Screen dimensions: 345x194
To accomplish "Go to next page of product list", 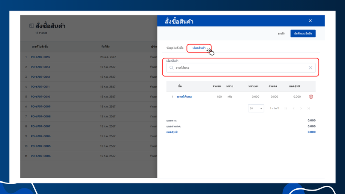I will pos(301,108).
